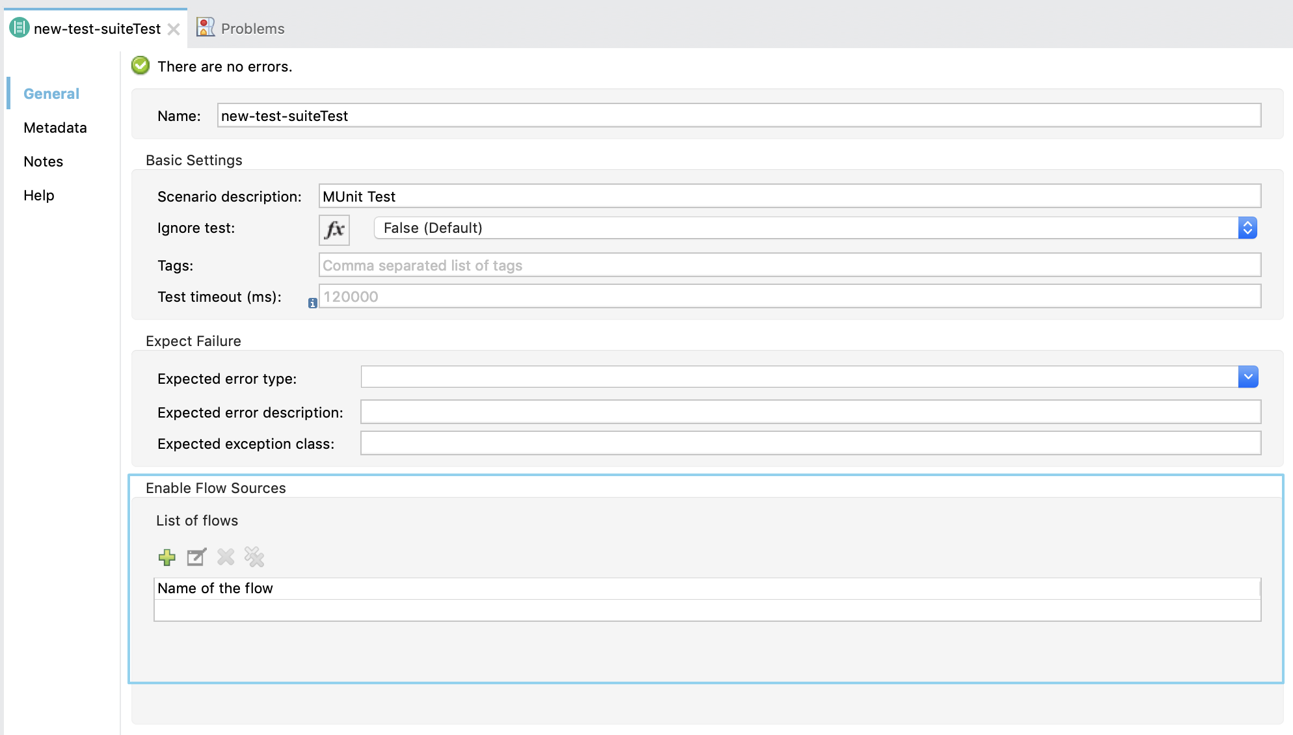Edit the selected flow entry
The height and width of the screenshot is (735, 1293).
click(x=196, y=557)
